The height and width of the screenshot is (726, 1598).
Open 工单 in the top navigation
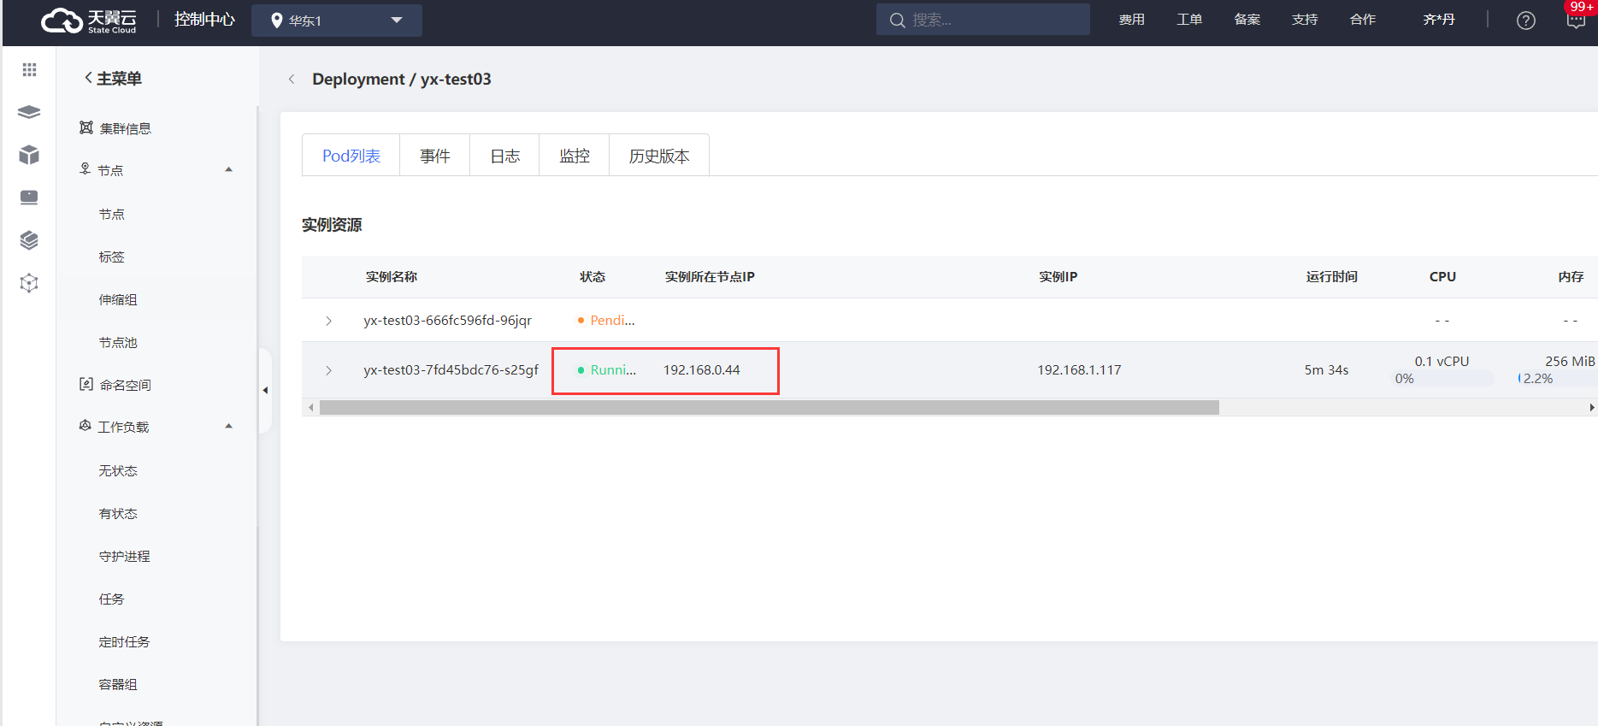1189,20
